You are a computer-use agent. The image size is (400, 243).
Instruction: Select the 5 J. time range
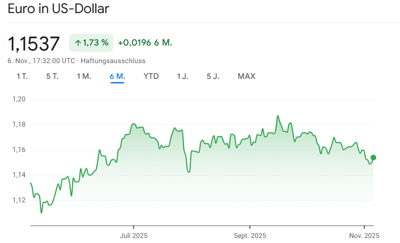[213, 76]
